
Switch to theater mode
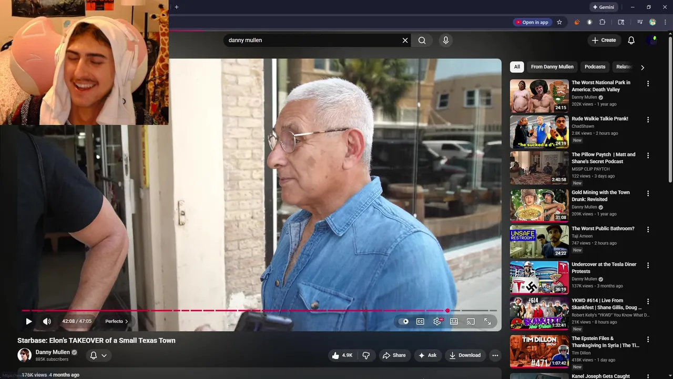click(x=454, y=321)
